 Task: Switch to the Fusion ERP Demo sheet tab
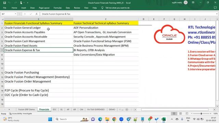coord(27,109)
